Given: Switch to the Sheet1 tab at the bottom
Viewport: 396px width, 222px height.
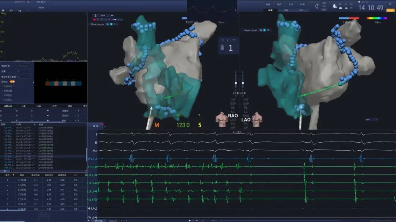Looking at the screenshot, I should [x=98, y=221].
